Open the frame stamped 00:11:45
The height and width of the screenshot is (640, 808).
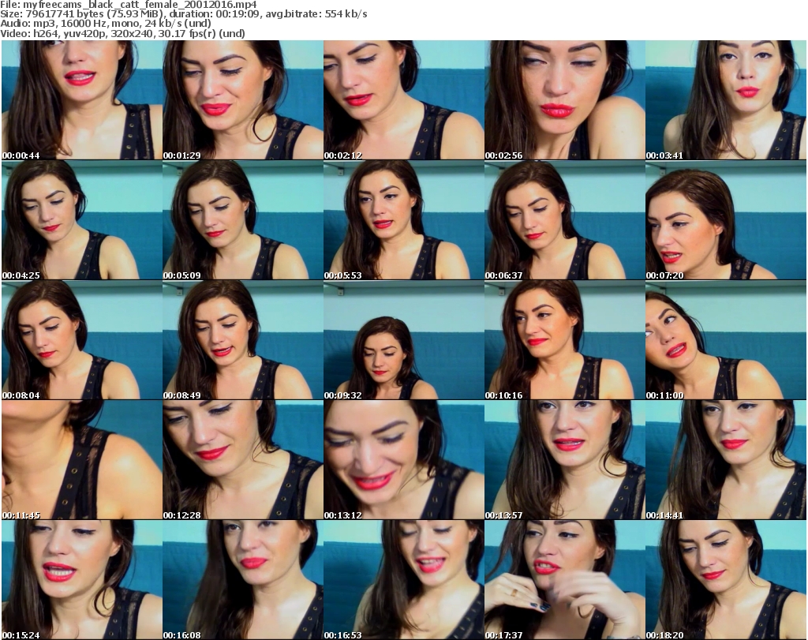(x=82, y=459)
